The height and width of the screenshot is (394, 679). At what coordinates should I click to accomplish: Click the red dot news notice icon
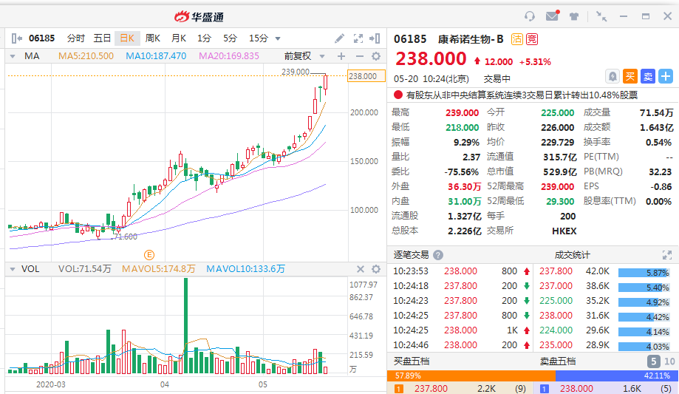point(397,95)
